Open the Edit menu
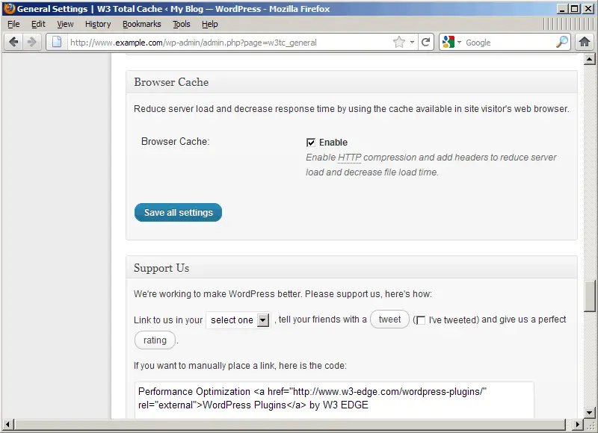 [x=38, y=24]
